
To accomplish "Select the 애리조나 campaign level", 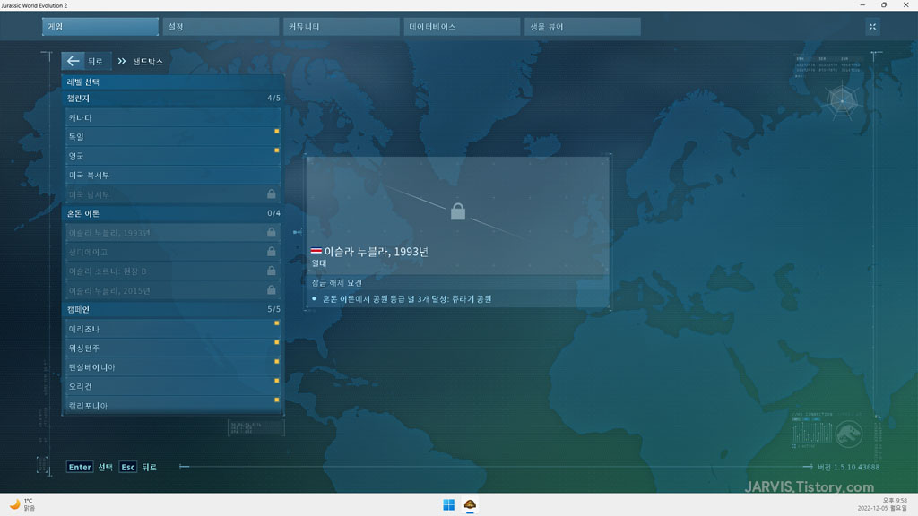I will point(173,329).
